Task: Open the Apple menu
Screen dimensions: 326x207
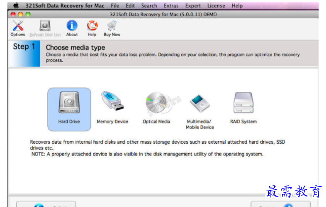Action: [16, 5]
